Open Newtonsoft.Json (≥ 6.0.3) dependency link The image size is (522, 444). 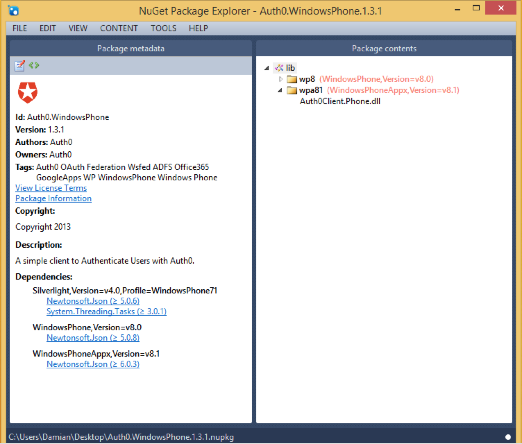click(93, 364)
